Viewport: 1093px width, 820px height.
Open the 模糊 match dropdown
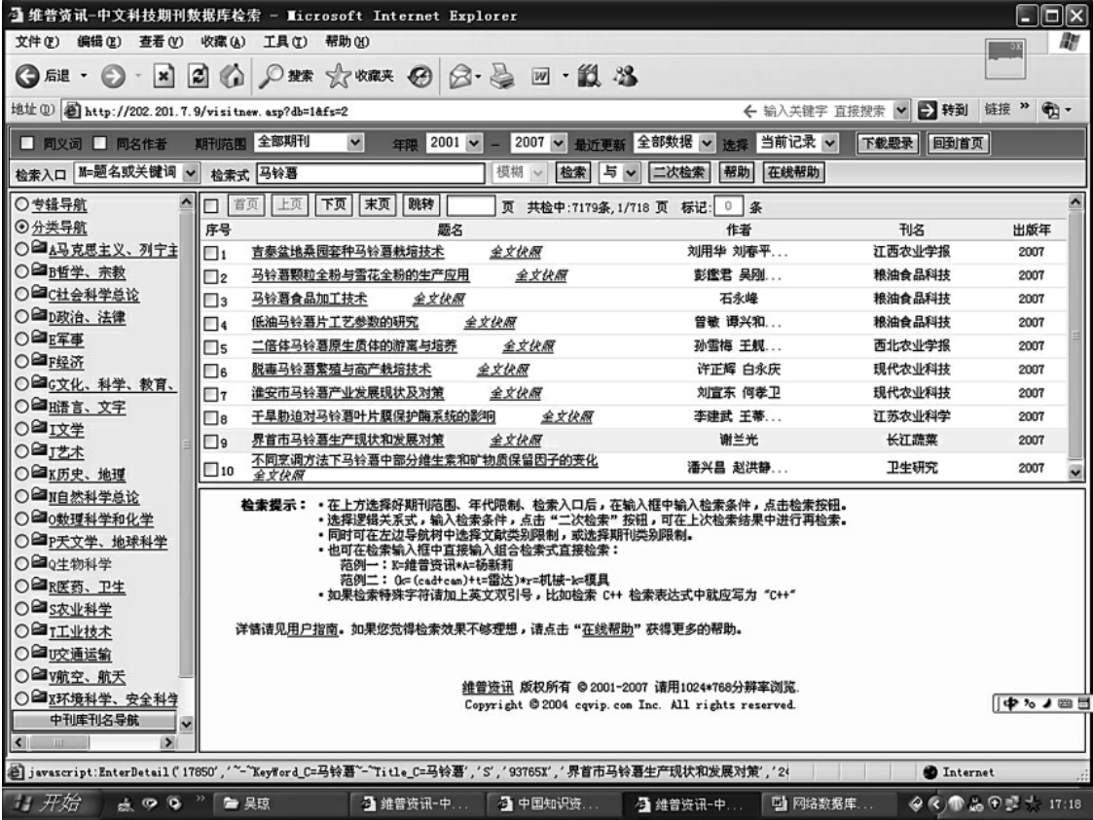click(x=519, y=172)
